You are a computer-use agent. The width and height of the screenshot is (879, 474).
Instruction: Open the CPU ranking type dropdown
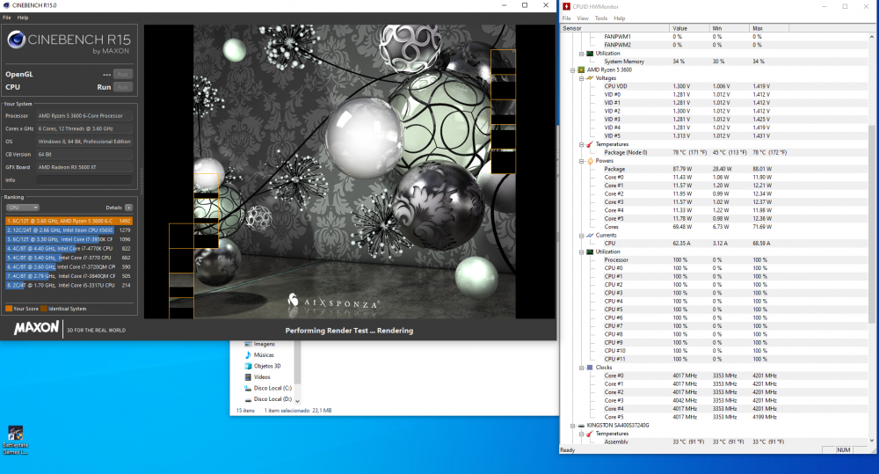pyautogui.click(x=23, y=208)
